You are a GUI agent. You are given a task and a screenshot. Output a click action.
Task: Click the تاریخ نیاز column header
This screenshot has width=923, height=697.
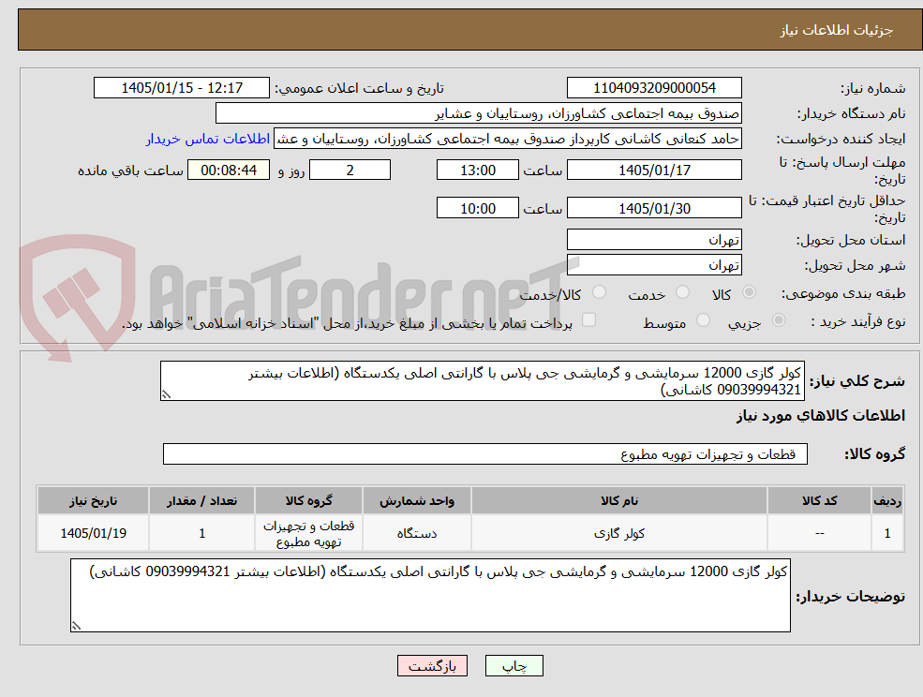(93, 500)
